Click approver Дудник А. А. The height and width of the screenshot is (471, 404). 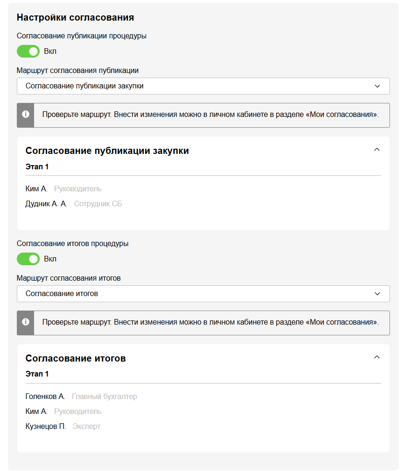click(x=46, y=204)
